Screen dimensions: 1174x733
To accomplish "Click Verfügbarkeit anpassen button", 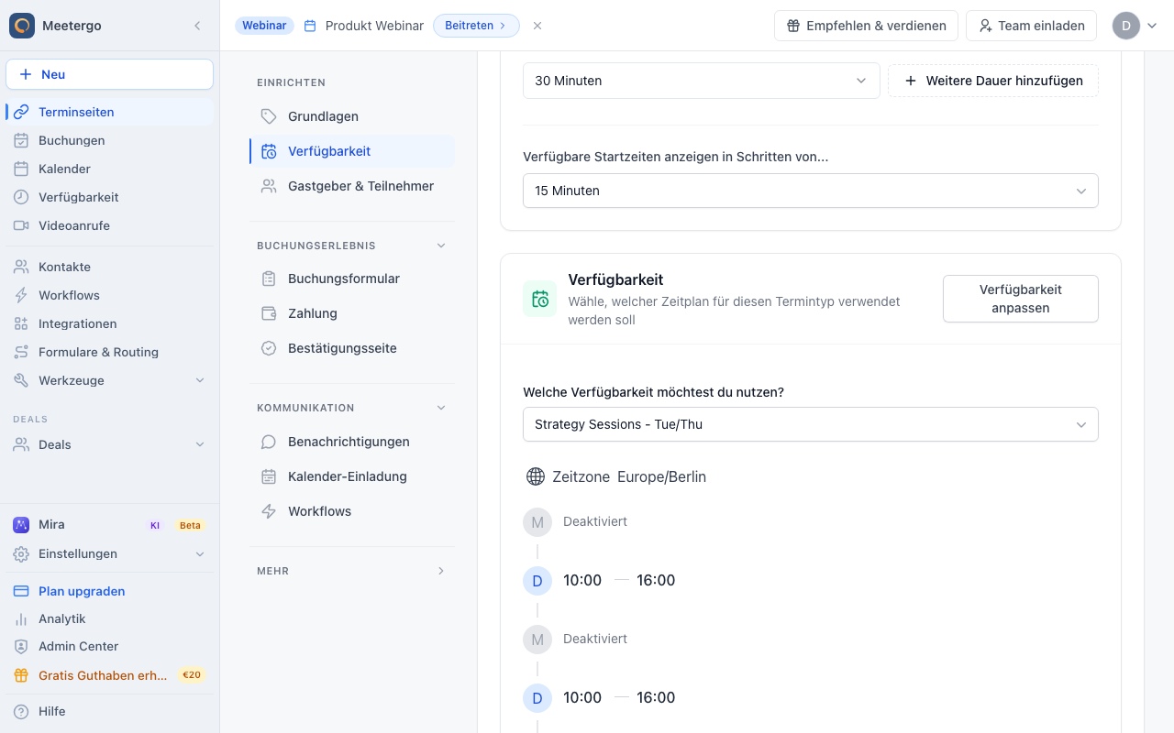I will click(1021, 299).
